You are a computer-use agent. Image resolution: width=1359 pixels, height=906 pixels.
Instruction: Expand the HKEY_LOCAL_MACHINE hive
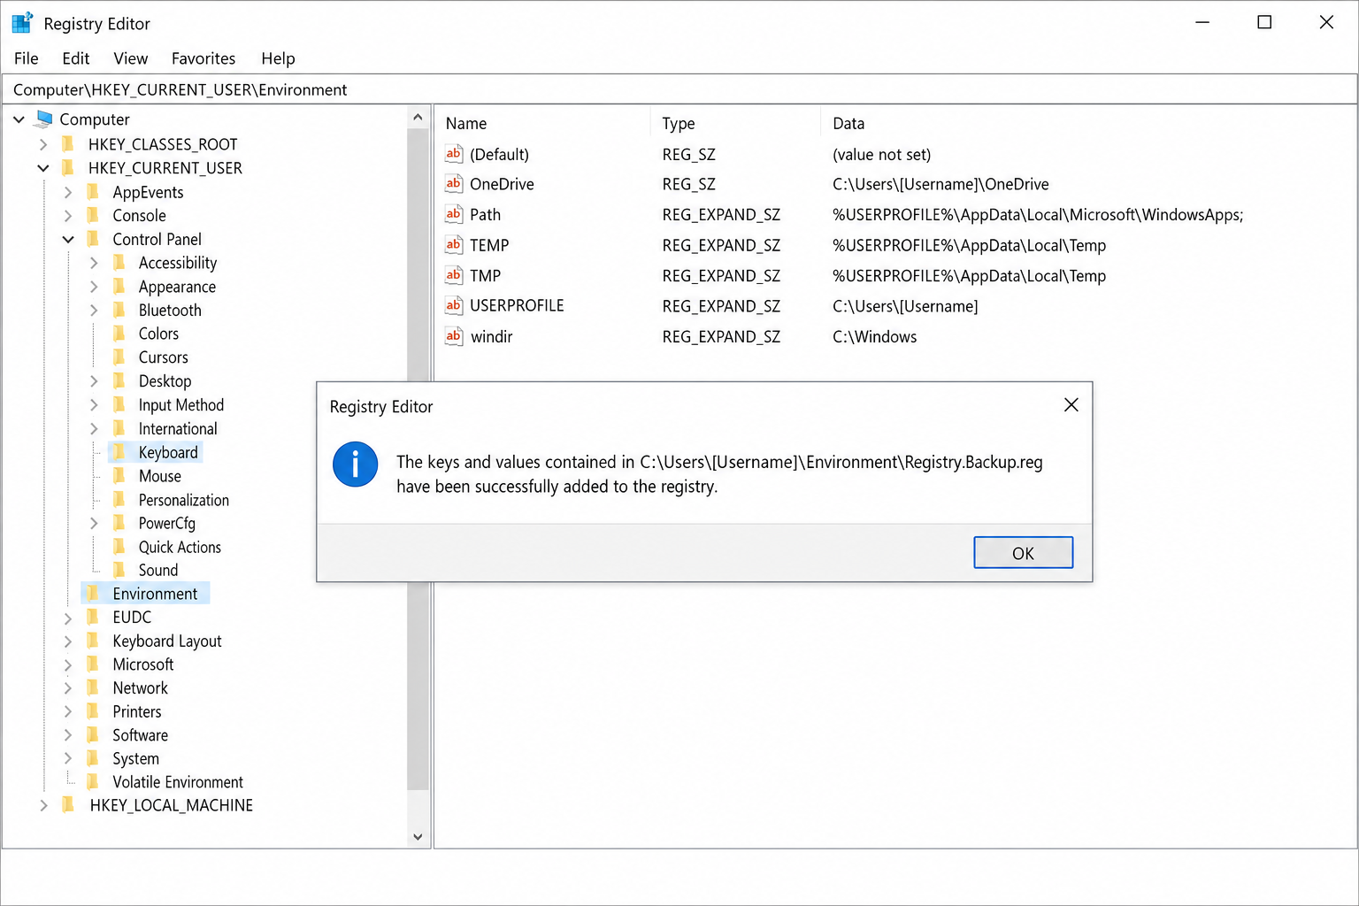coord(43,805)
